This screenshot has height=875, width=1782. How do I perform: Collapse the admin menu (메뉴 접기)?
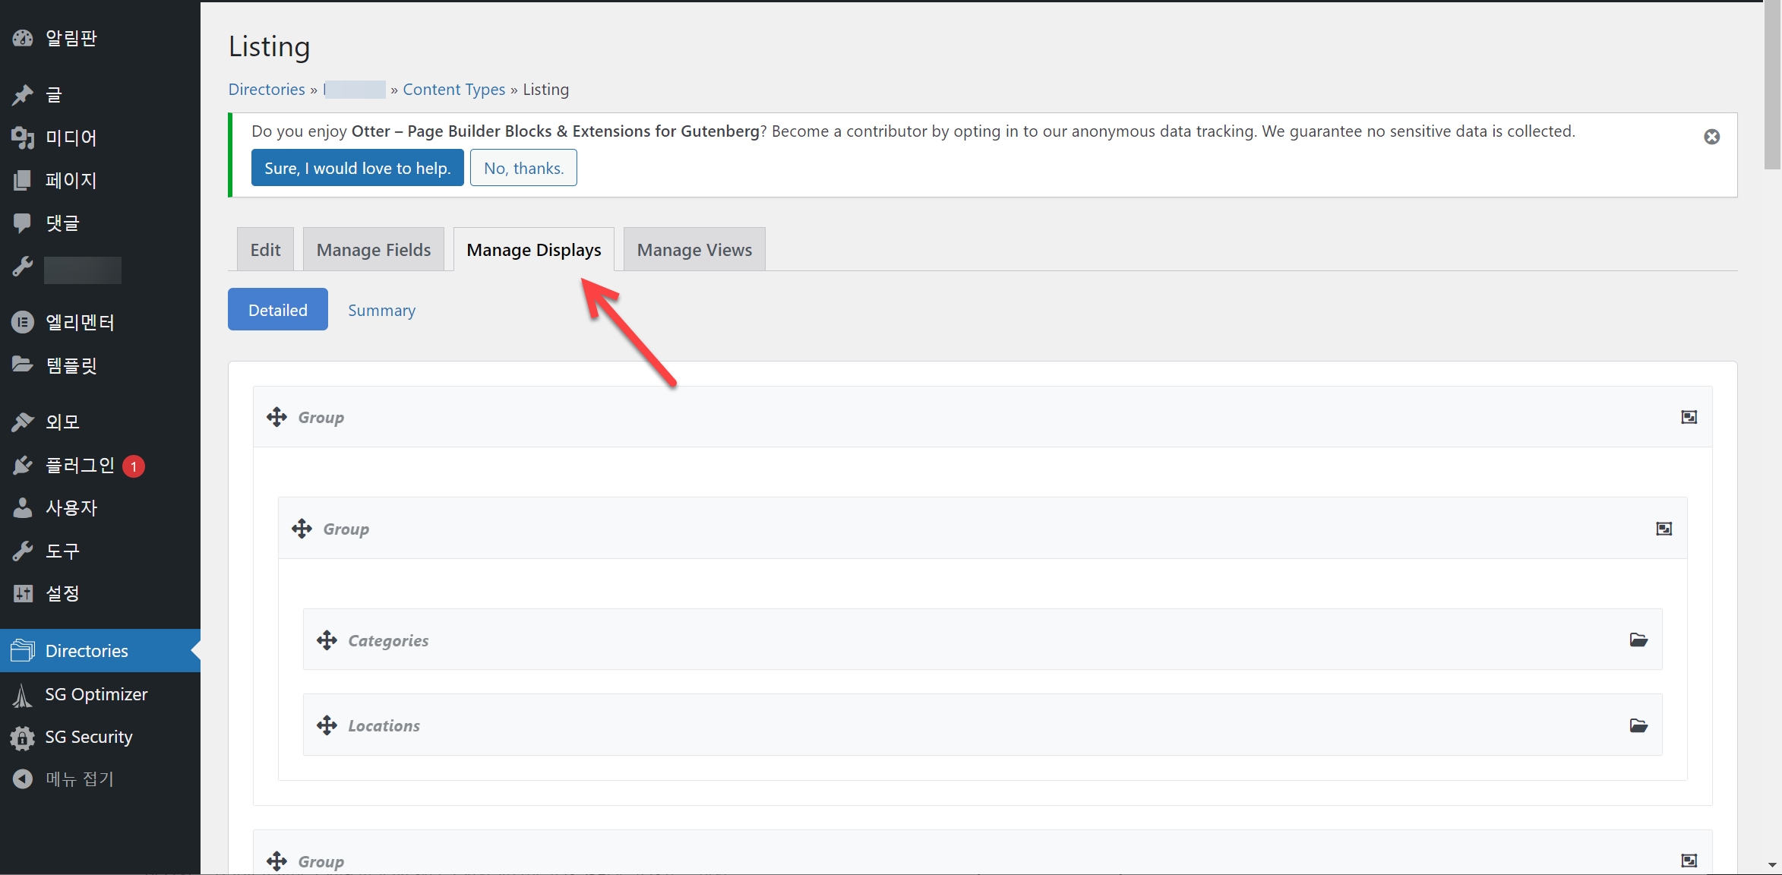(x=78, y=779)
